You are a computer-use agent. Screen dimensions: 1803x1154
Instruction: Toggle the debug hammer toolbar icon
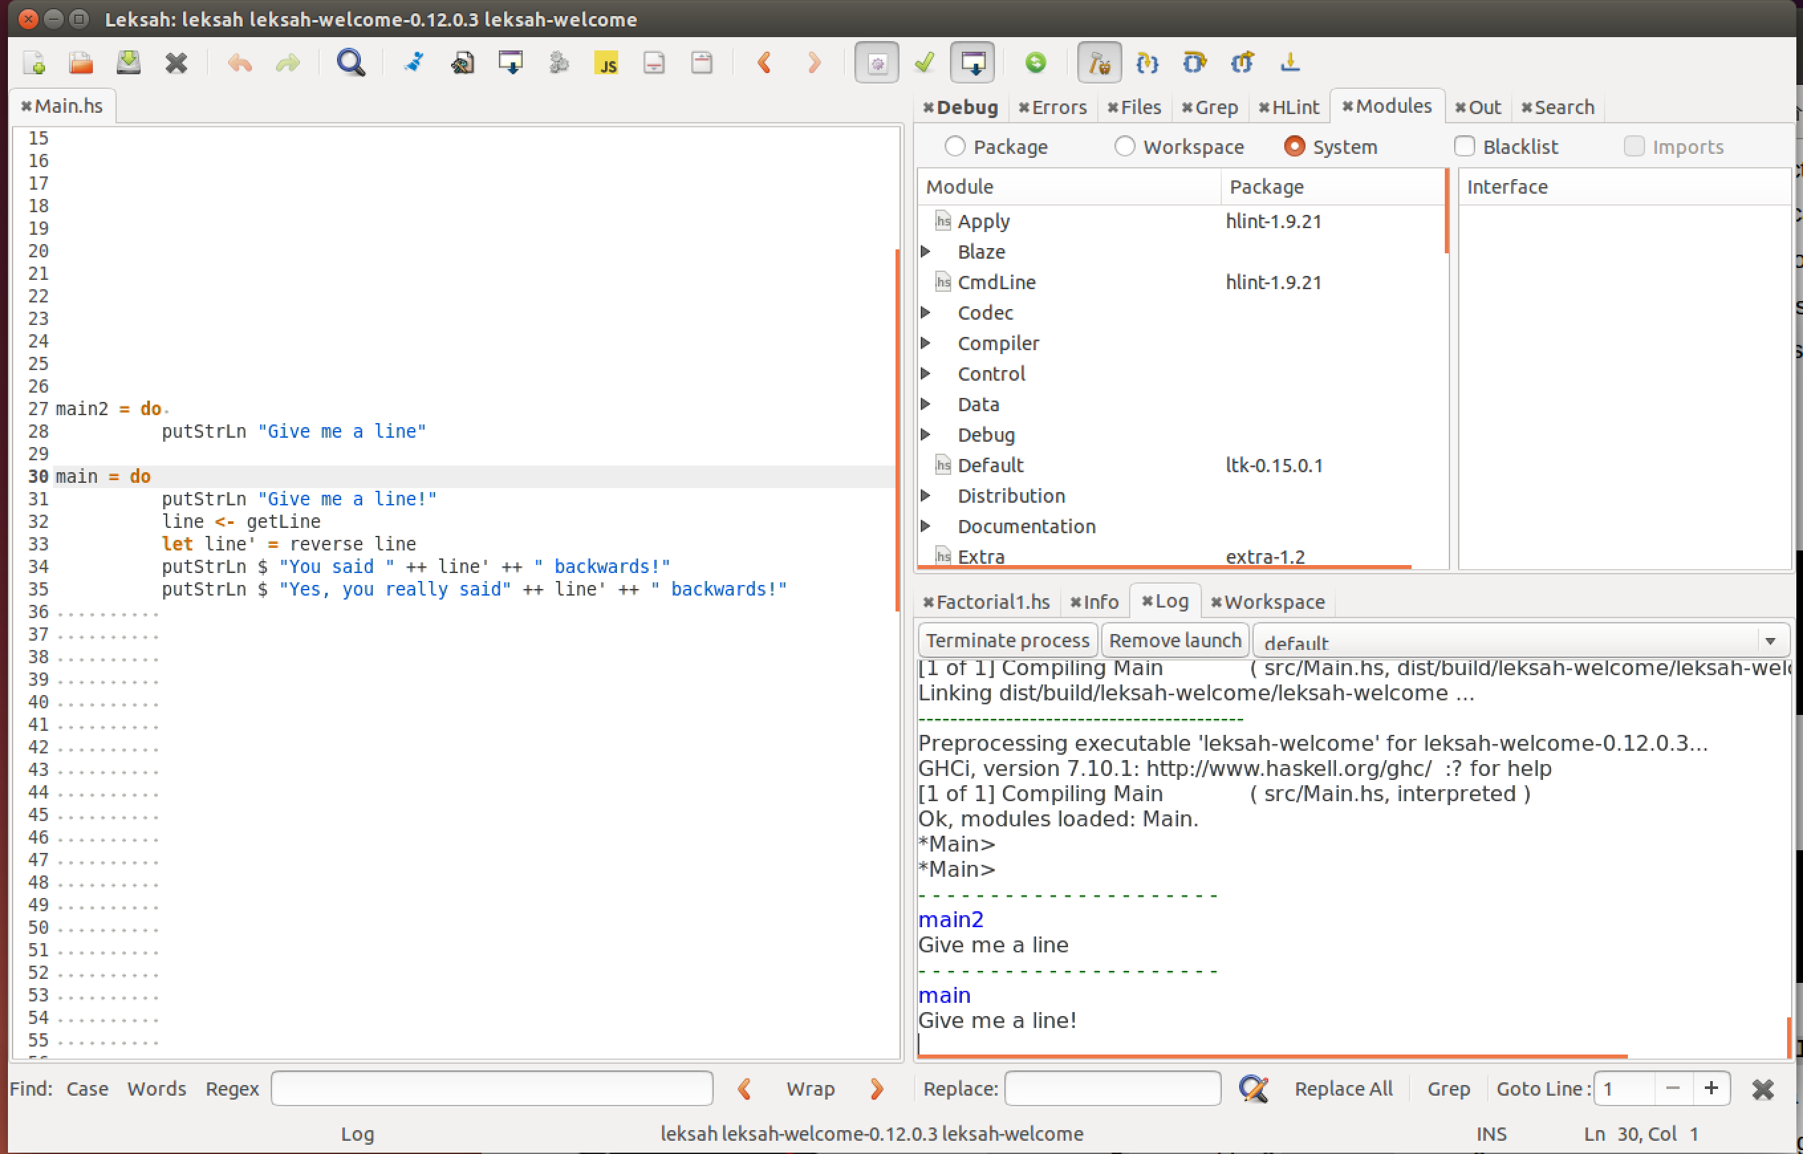(1099, 62)
